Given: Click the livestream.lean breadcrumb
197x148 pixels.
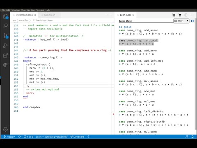Looking at the screenshot, I should (x=44, y=20).
